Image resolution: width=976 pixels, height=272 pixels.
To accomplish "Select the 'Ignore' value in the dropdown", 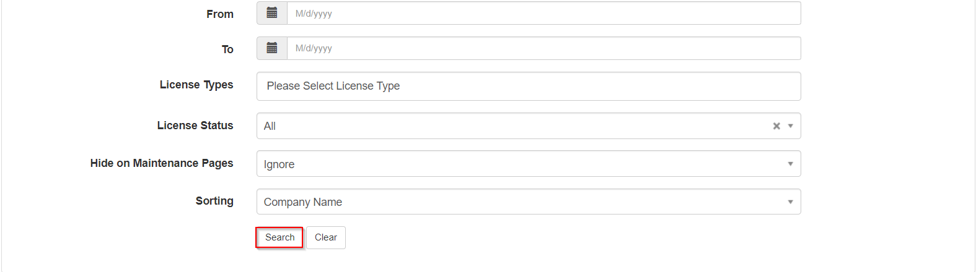I will click(x=279, y=164).
